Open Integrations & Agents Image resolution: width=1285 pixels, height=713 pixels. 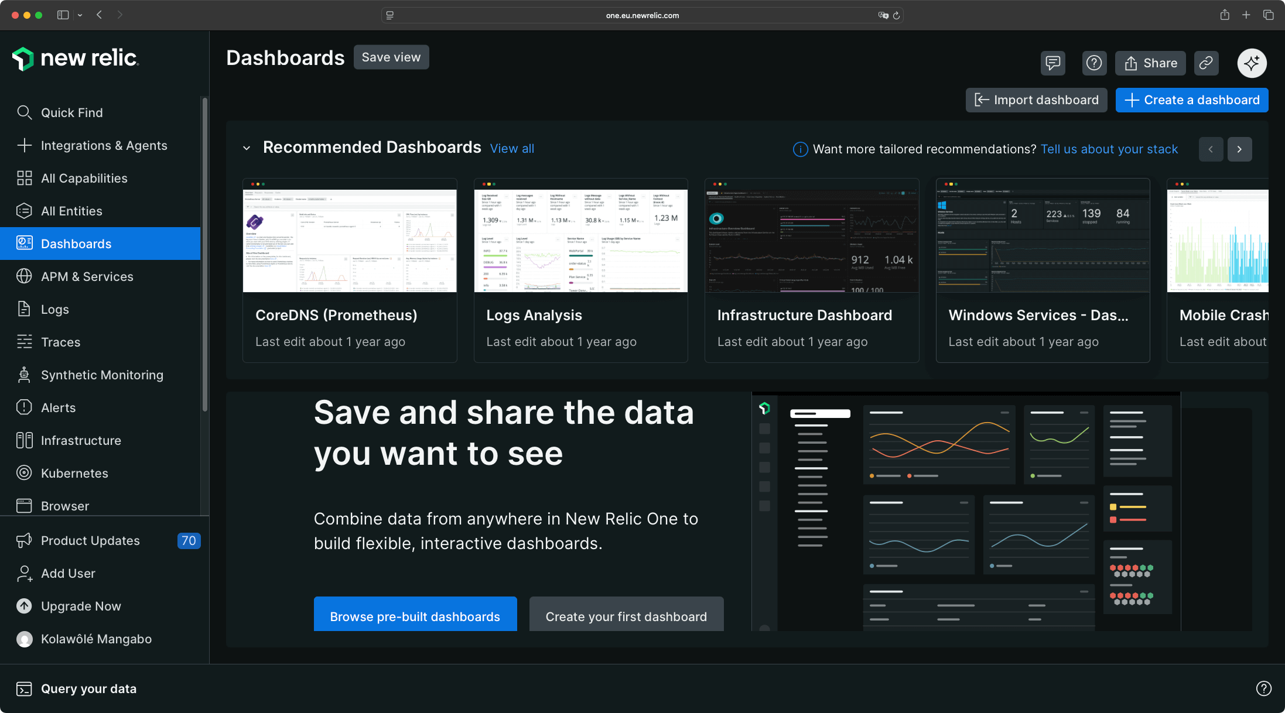click(104, 145)
